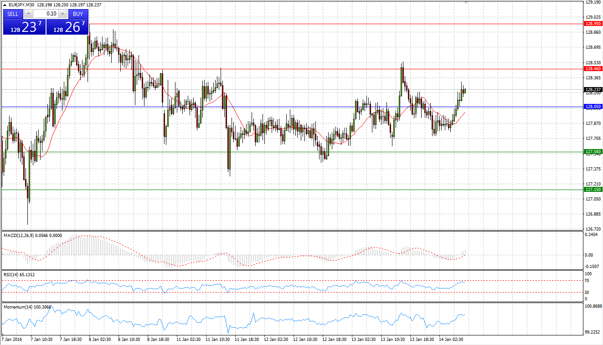The height and width of the screenshot is (345, 603).
Task: Click the 126.720 price scale value
Action: 592,229
